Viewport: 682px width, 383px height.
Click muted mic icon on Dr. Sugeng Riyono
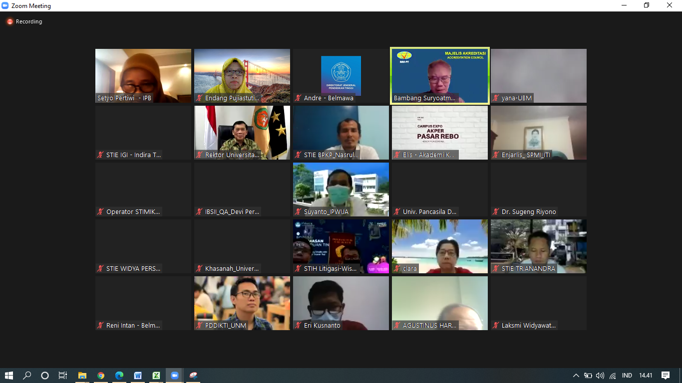(x=496, y=212)
